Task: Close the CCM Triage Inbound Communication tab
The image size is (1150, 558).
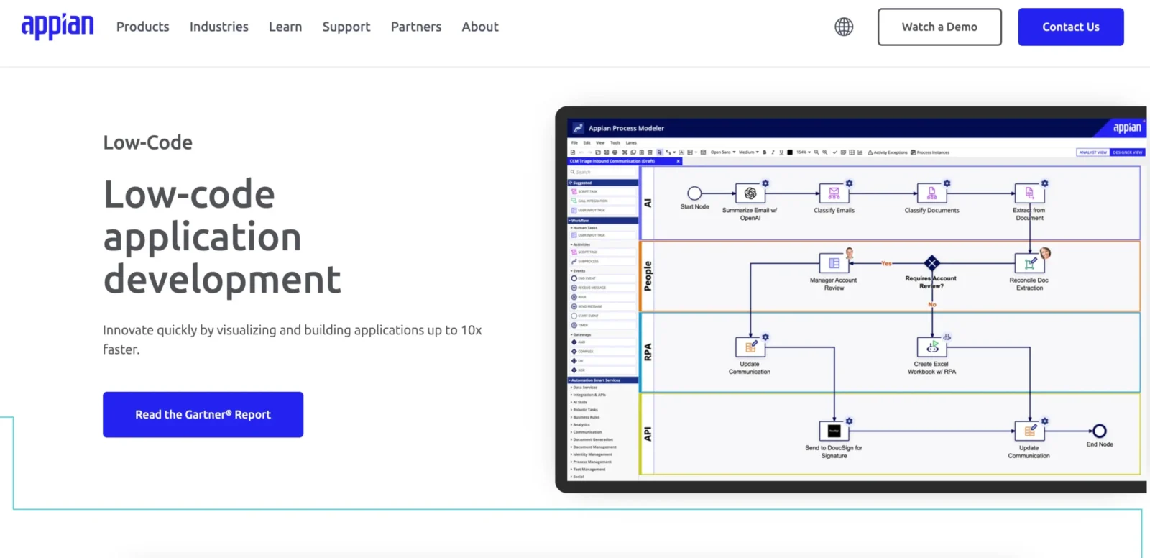Action: pyautogui.click(x=678, y=161)
